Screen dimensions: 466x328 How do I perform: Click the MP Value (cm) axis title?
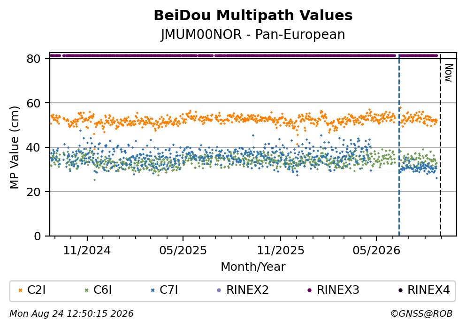tap(14, 147)
